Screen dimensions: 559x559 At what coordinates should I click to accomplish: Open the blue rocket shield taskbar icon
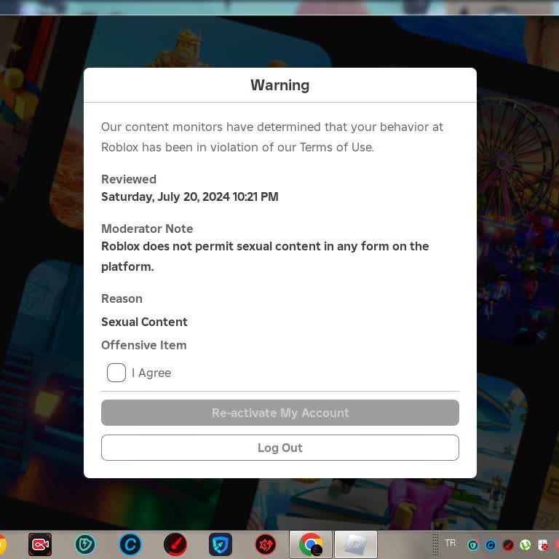[221, 544]
